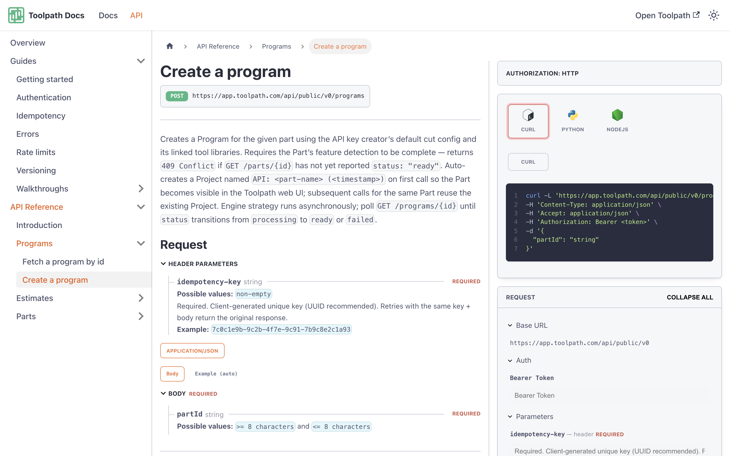
Task: Open the Docs nav tab
Action: [108, 15]
